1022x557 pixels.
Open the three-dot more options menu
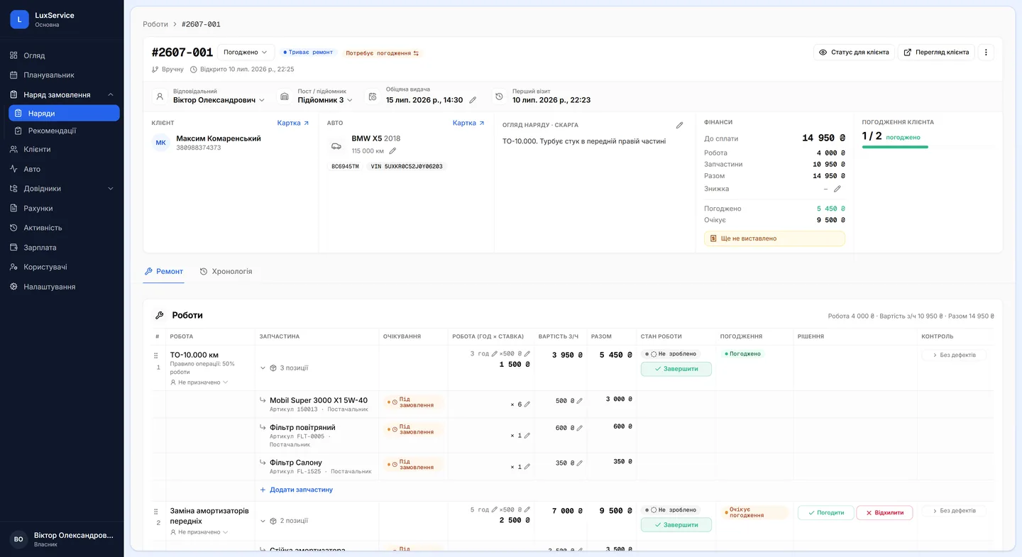click(986, 53)
